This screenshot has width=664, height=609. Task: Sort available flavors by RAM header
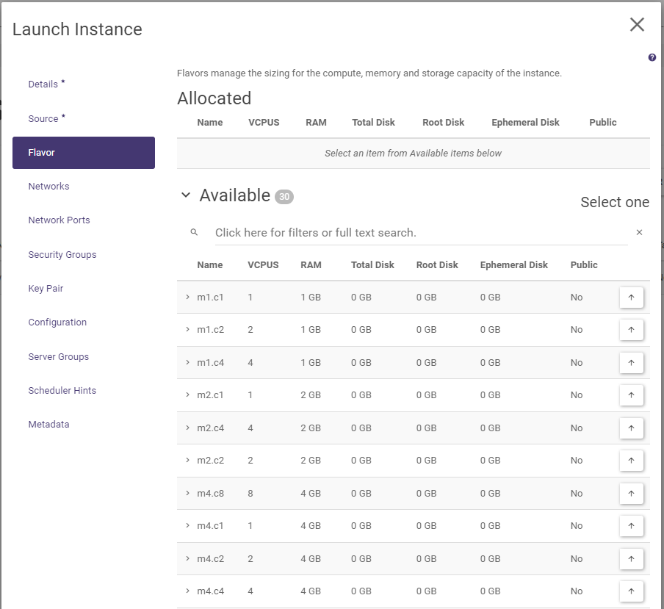click(x=311, y=265)
